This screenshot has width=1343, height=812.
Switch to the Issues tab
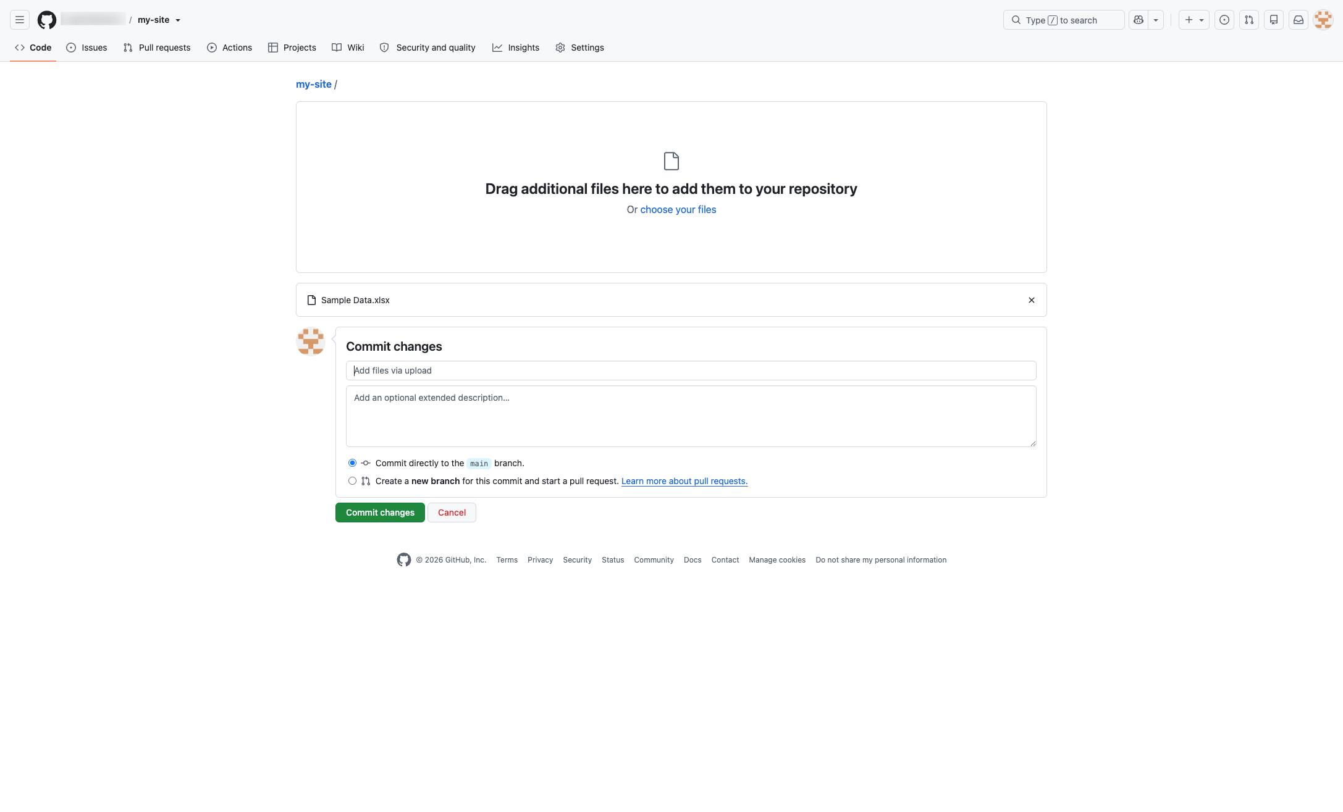coord(86,48)
